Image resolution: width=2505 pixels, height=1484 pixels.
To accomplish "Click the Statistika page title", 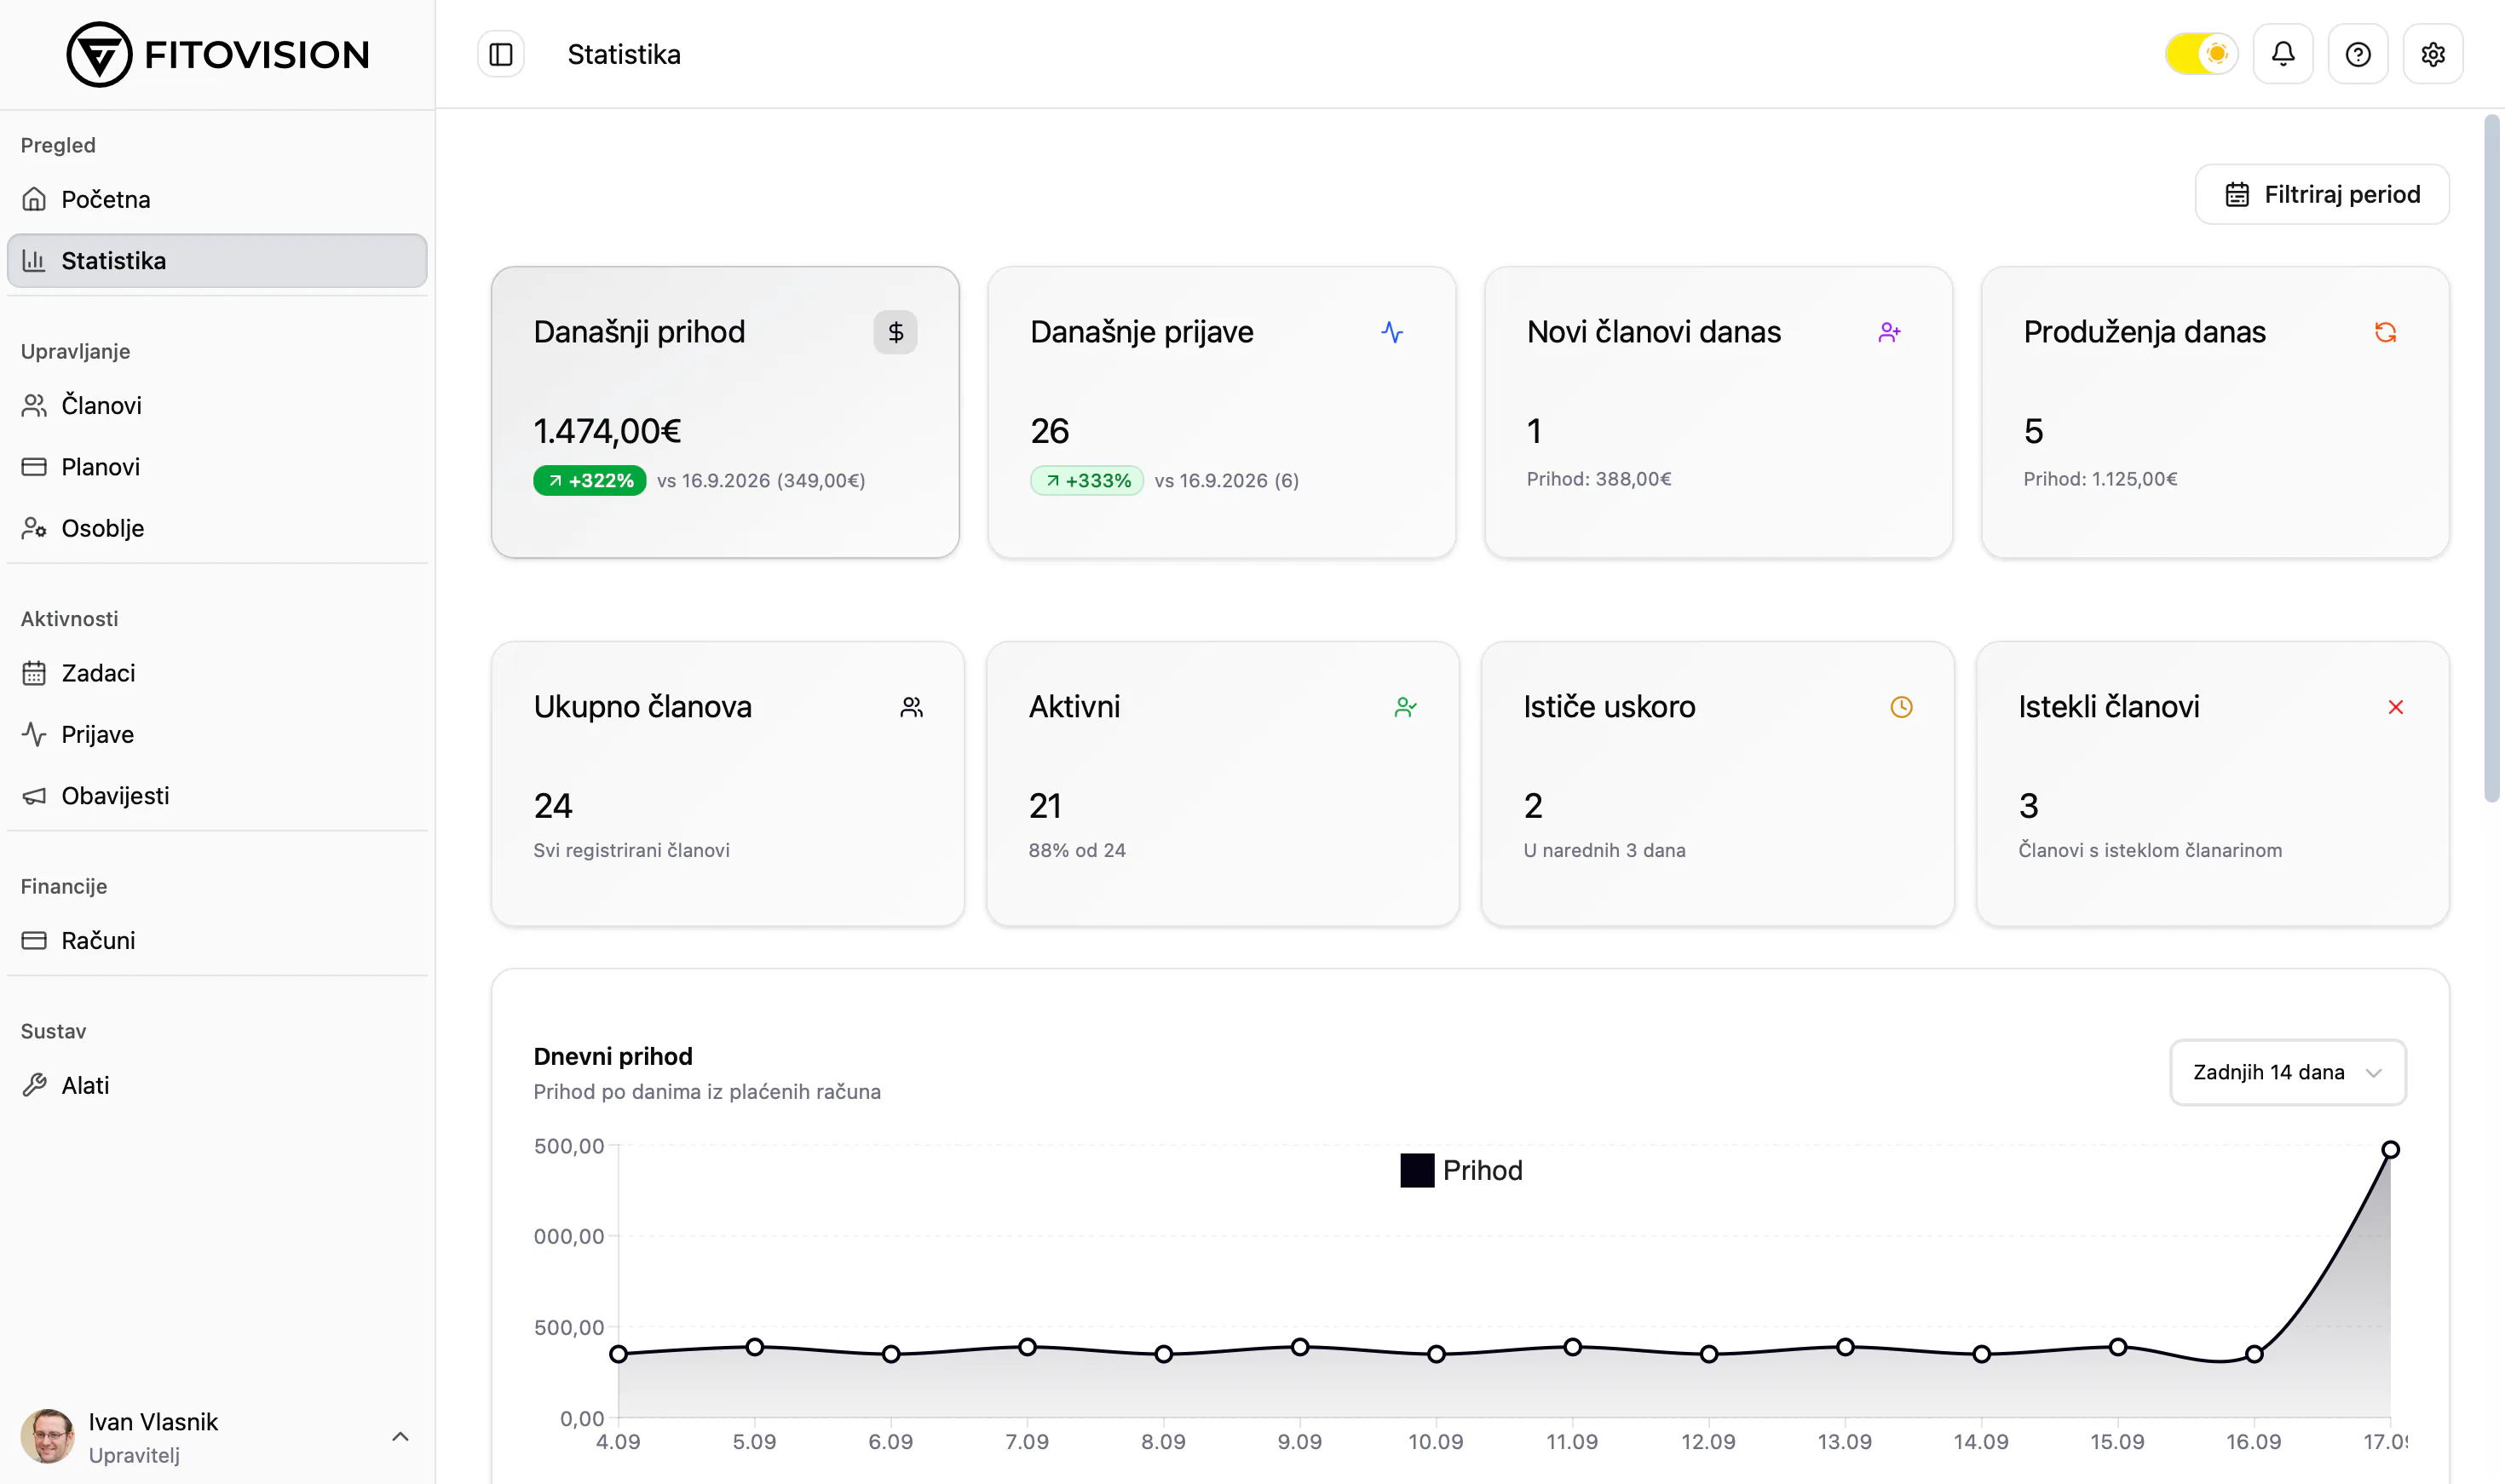I will click(x=624, y=54).
